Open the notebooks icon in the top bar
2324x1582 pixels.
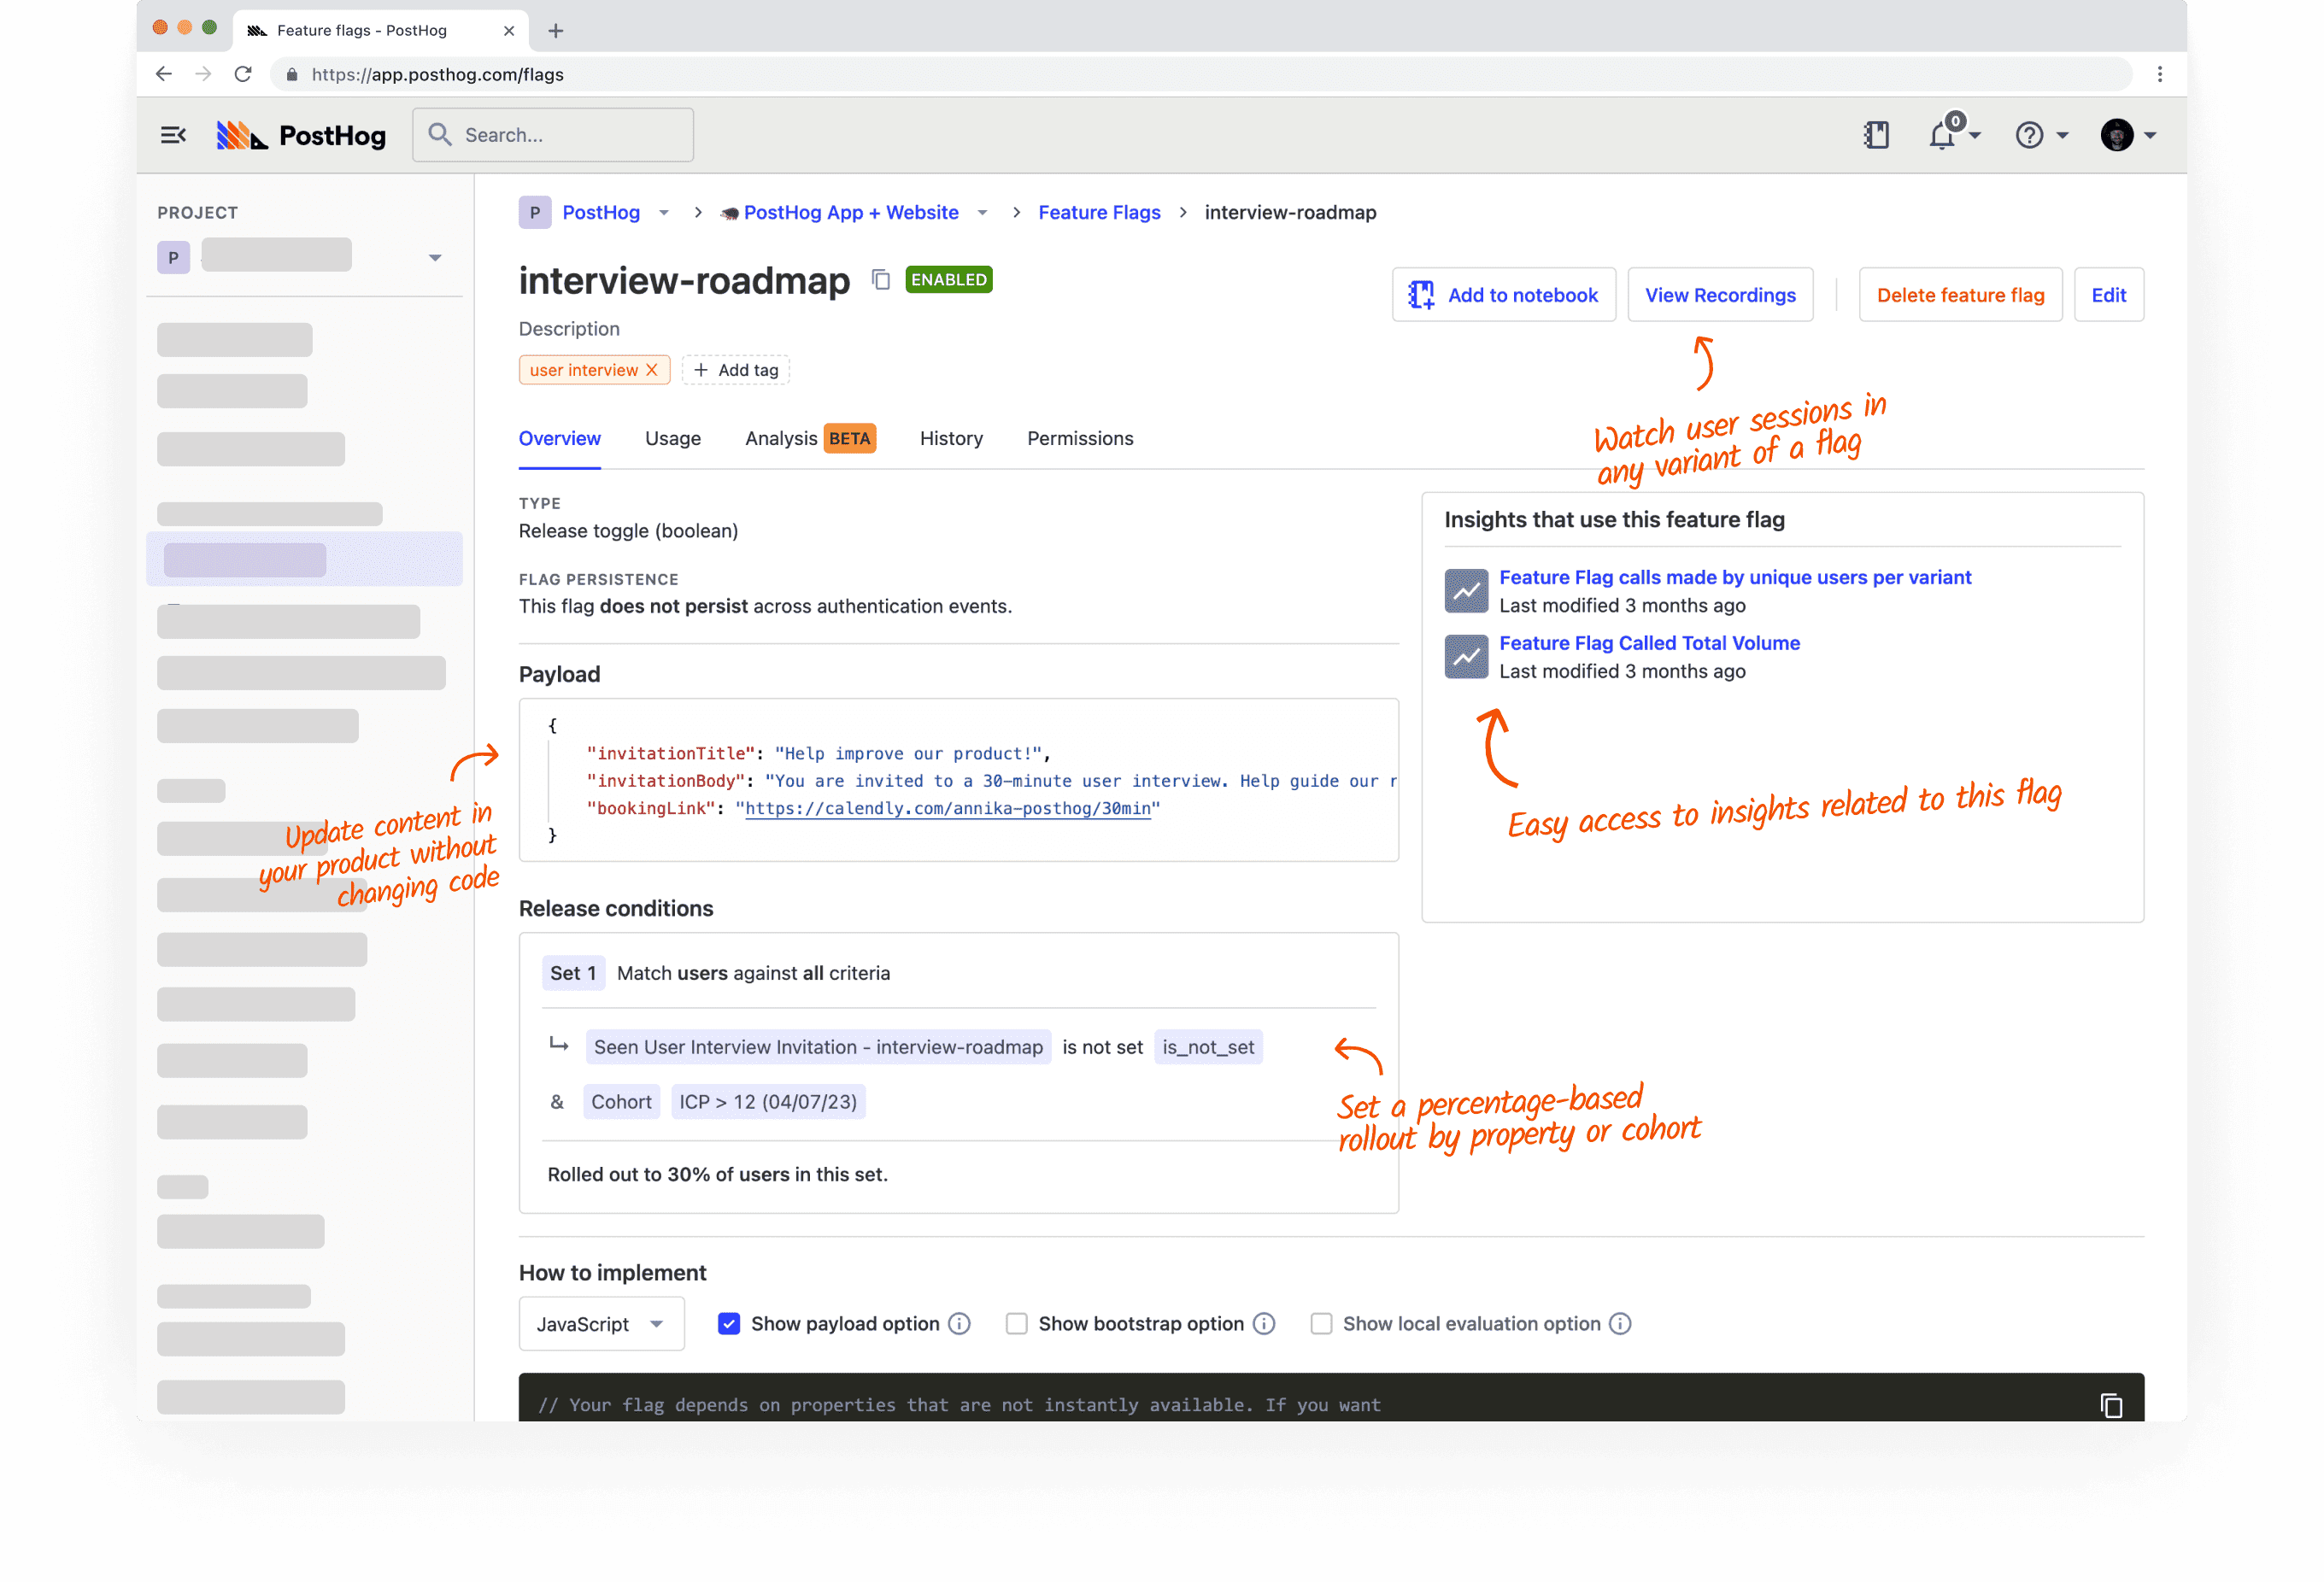1877,135
